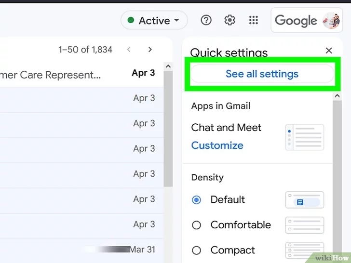
Task: Go to newer emails with left chevron
Action: [x=129, y=50]
